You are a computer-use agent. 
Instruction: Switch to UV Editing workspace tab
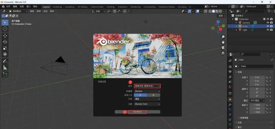(x=82, y=7)
